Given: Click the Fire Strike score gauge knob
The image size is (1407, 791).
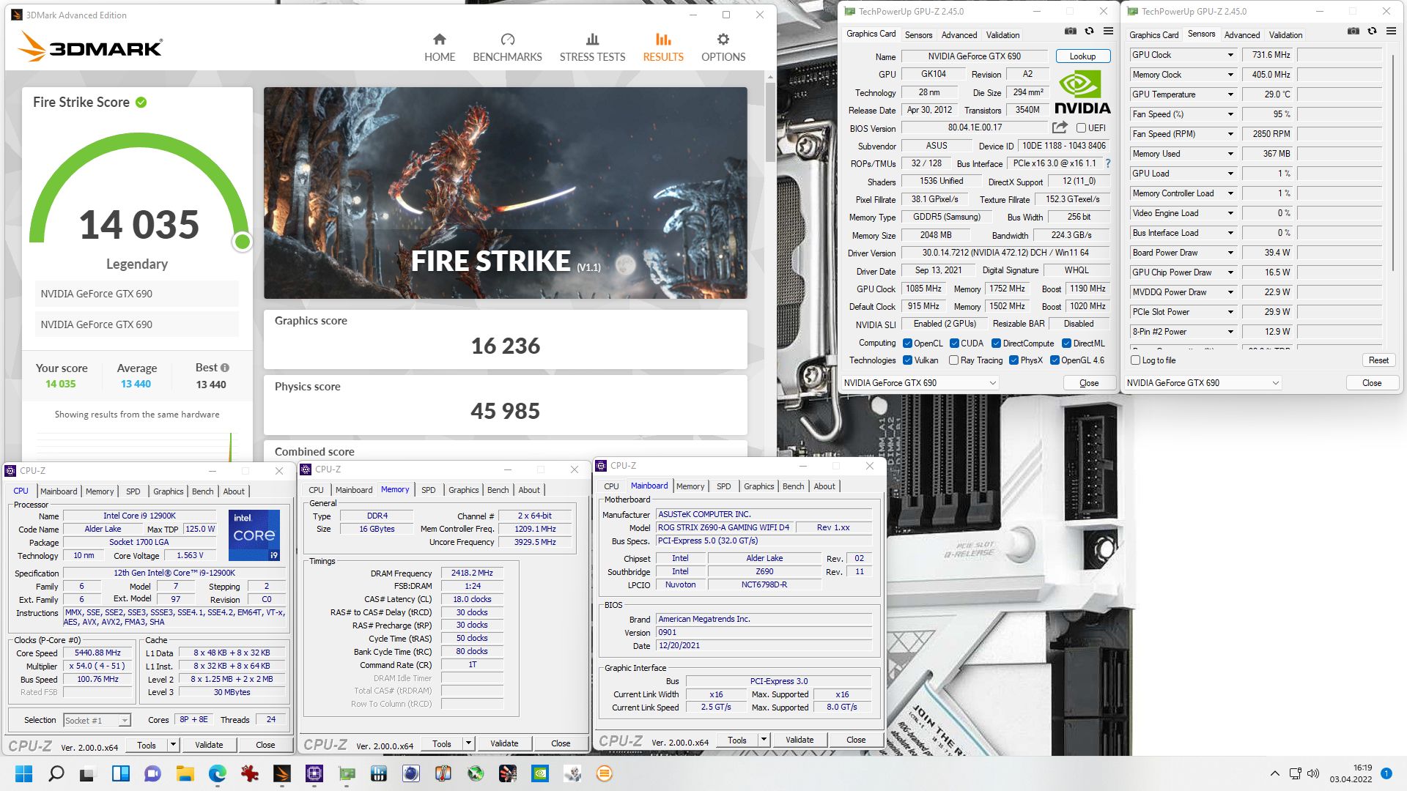Looking at the screenshot, I should coord(243,241).
